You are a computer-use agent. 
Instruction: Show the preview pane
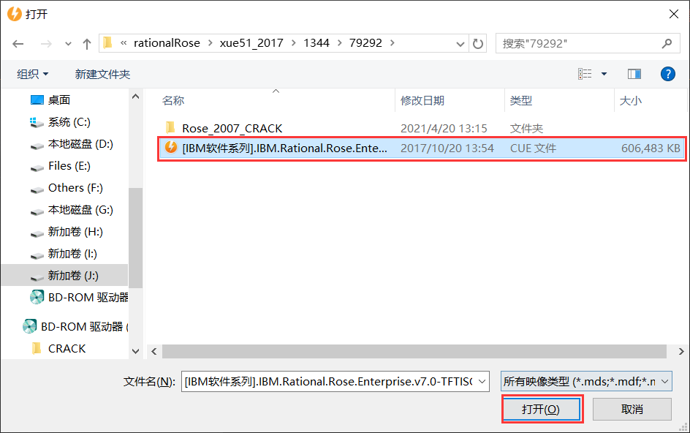634,73
